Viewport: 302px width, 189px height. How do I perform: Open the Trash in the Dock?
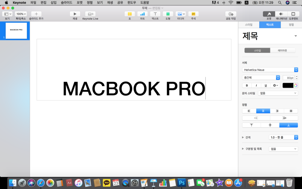point(289,183)
